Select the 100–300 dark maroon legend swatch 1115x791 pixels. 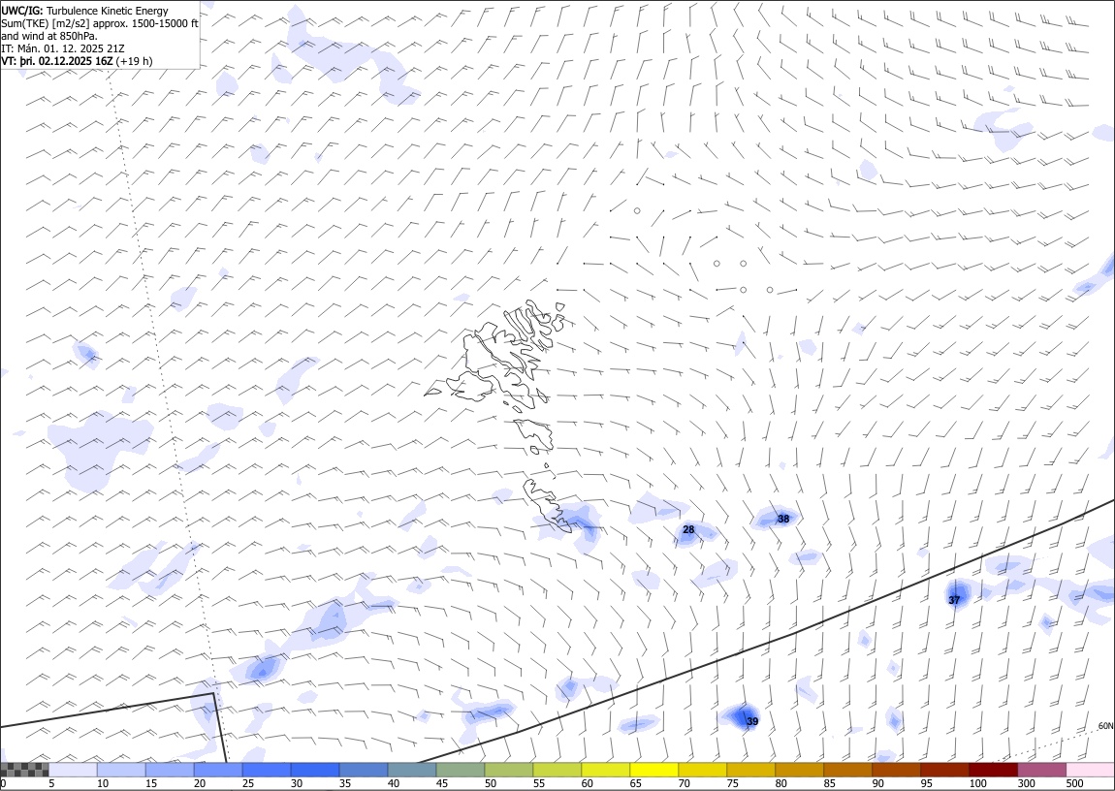pos(994,770)
